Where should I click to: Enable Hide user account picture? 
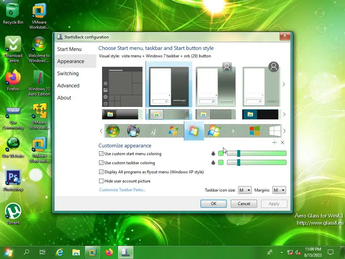(101, 181)
